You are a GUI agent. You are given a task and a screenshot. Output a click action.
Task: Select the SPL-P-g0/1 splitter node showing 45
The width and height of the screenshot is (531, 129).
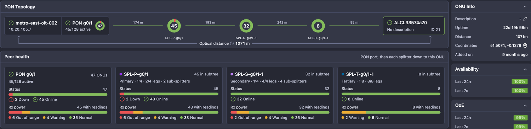click(x=174, y=26)
